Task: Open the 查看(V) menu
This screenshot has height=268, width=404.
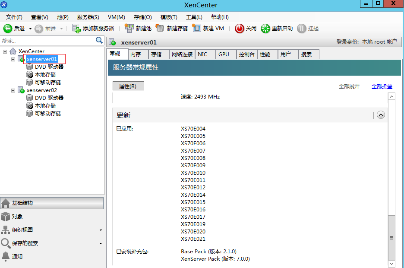Action: click(x=39, y=17)
